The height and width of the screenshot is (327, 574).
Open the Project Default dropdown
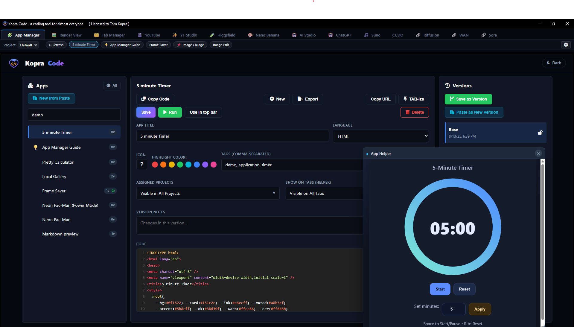point(28,45)
